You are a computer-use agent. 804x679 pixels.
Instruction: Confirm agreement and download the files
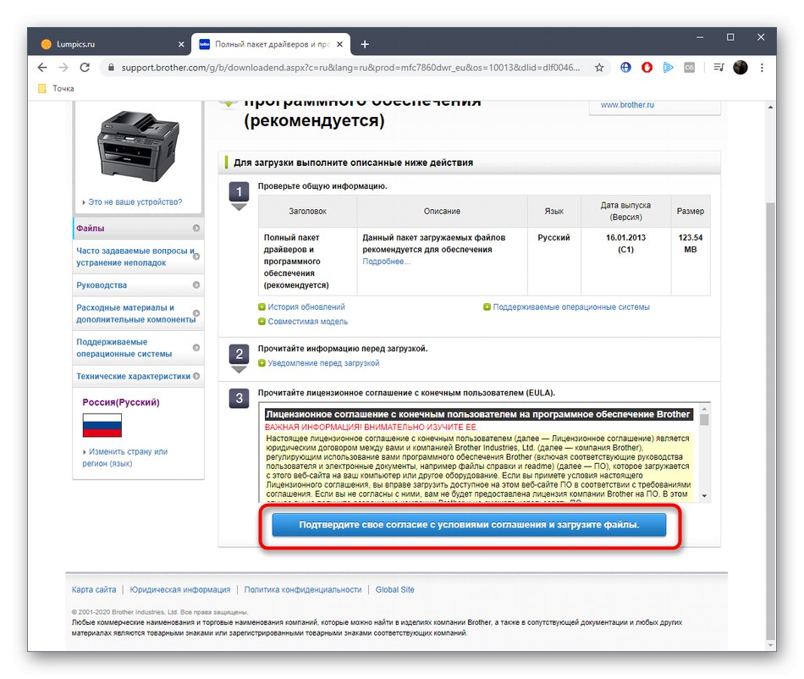click(469, 526)
